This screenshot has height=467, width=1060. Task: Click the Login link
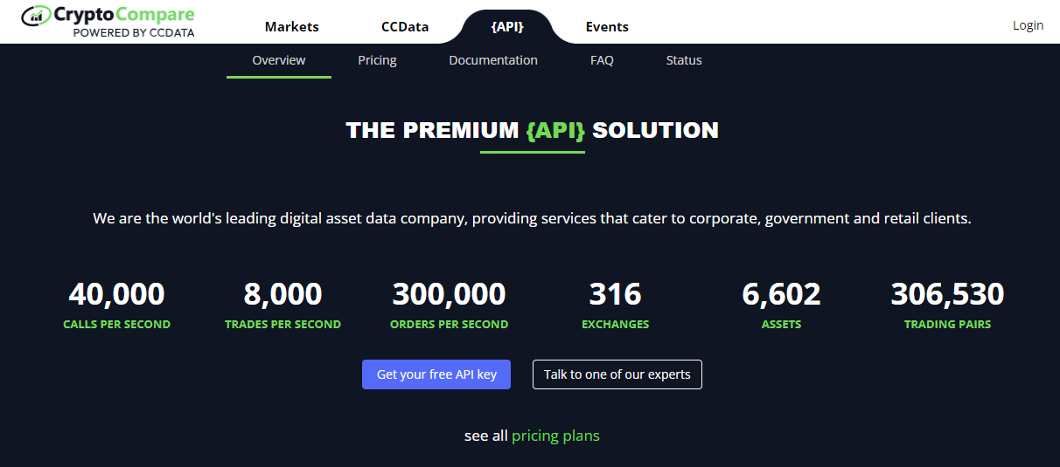[x=1028, y=25]
